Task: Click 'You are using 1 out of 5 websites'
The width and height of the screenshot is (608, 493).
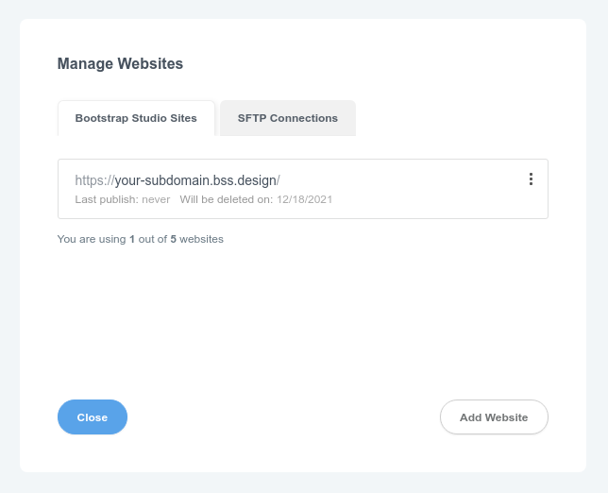Action: point(141,239)
